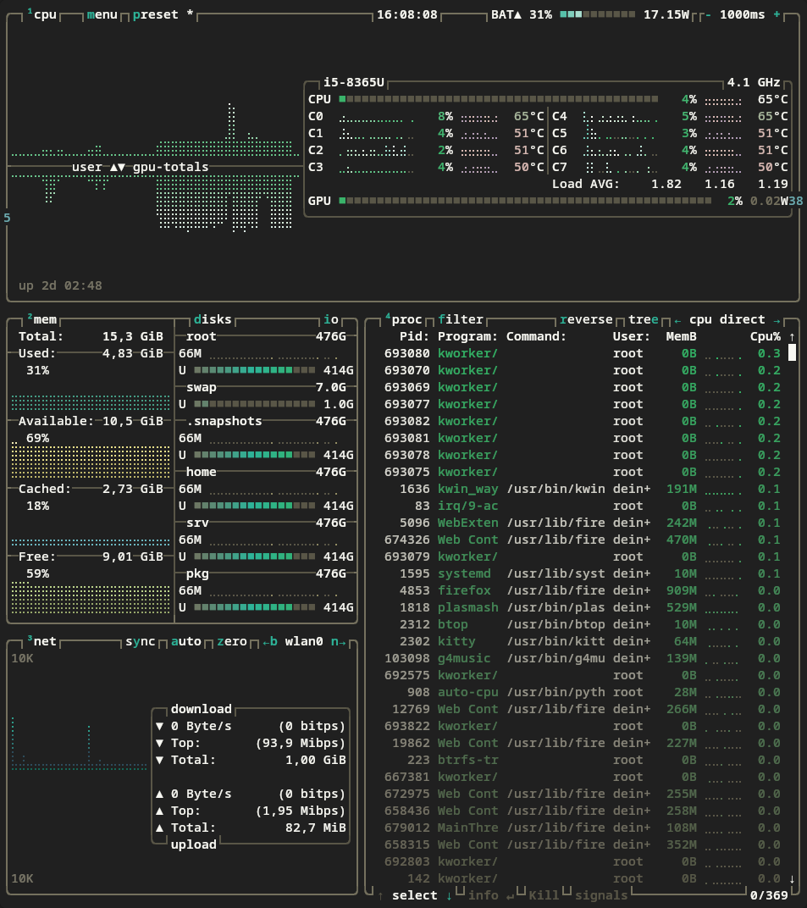
Task: Select process with Pid 693080
Action: [583, 353]
